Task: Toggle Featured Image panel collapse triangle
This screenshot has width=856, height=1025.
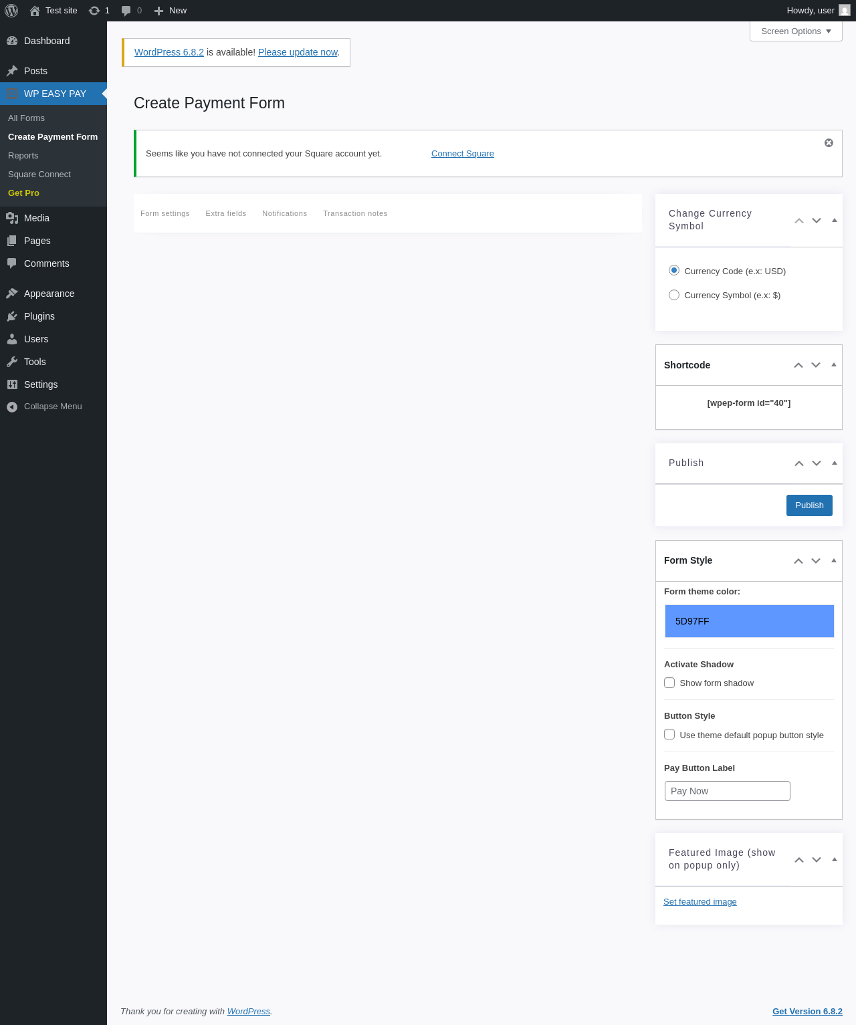Action: (x=834, y=859)
